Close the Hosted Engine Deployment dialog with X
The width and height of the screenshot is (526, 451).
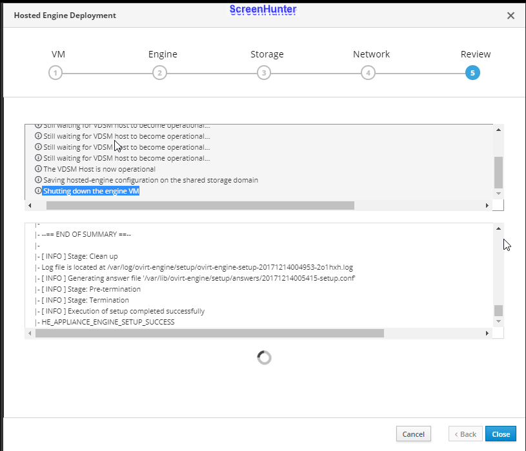tap(511, 15)
